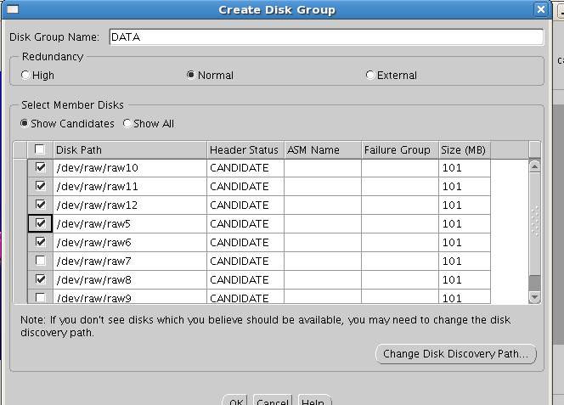The image size is (564, 405).
Task: Uncheck the /dev/raw/raw8 disk checkbox
Action: [x=41, y=278]
